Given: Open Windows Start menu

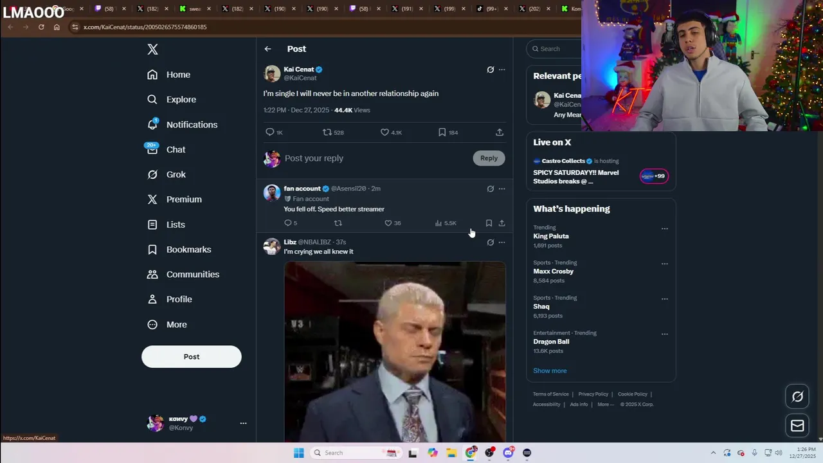Looking at the screenshot, I should (x=298, y=453).
